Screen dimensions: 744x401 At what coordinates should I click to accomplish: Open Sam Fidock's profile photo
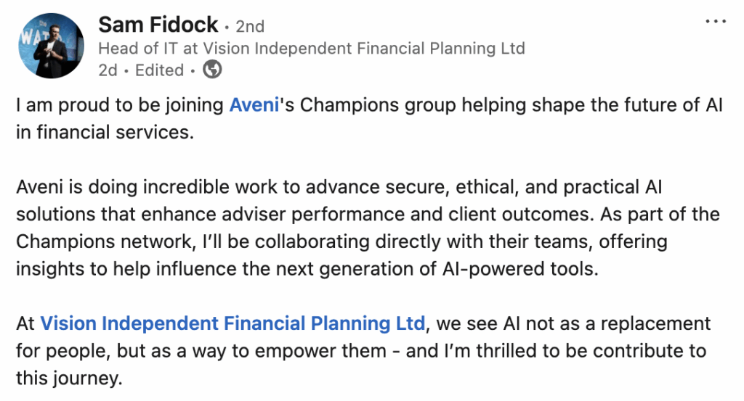(x=49, y=45)
